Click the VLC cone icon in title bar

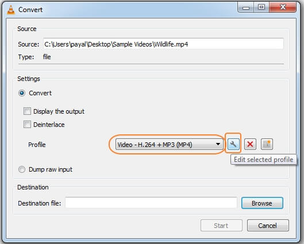click(11, 10)
